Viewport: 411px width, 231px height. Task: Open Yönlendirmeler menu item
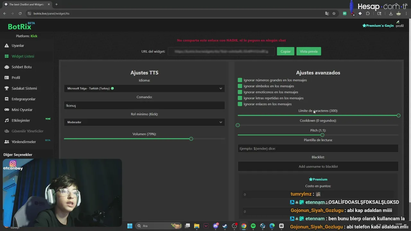(x=24, y=142)
